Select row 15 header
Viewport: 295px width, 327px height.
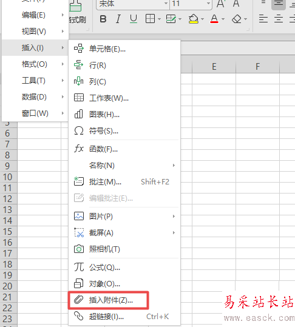[x=8, y=232]
